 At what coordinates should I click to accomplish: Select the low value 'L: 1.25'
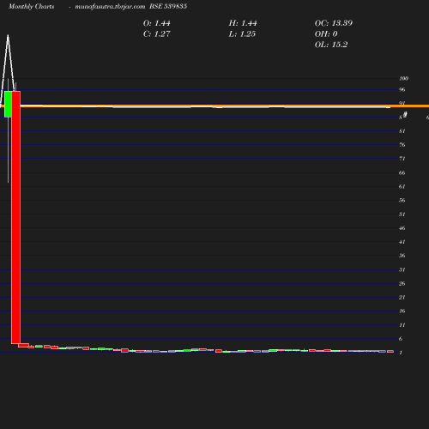(x=242, y=34)
